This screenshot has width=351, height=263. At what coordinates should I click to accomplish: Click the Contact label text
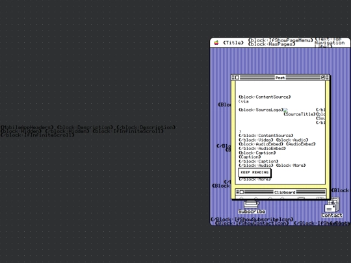332,215
